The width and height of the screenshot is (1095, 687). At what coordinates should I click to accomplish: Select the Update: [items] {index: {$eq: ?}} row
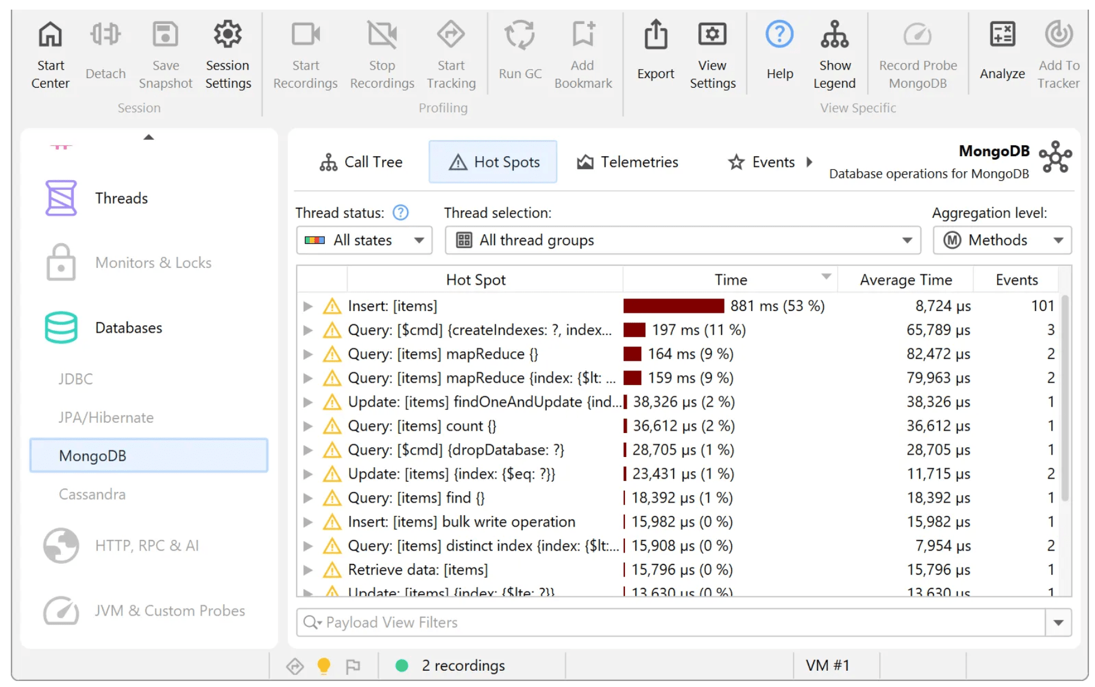click(679, 474)
